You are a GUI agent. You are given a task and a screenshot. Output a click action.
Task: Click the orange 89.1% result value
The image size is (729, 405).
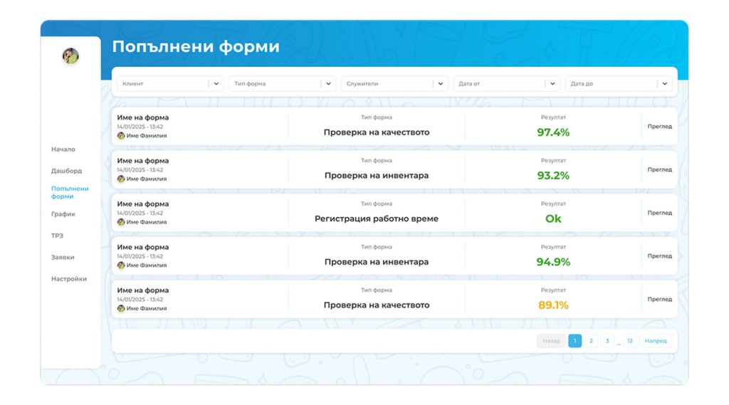click(x=553, y=305)
